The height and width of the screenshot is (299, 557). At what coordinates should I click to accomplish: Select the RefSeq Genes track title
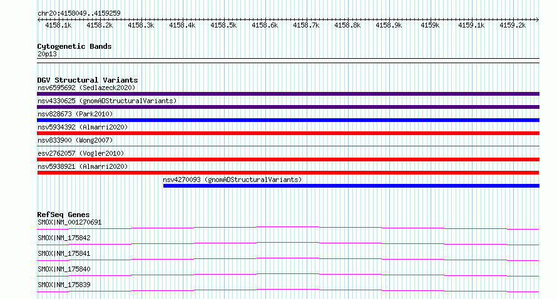point(63,215)
